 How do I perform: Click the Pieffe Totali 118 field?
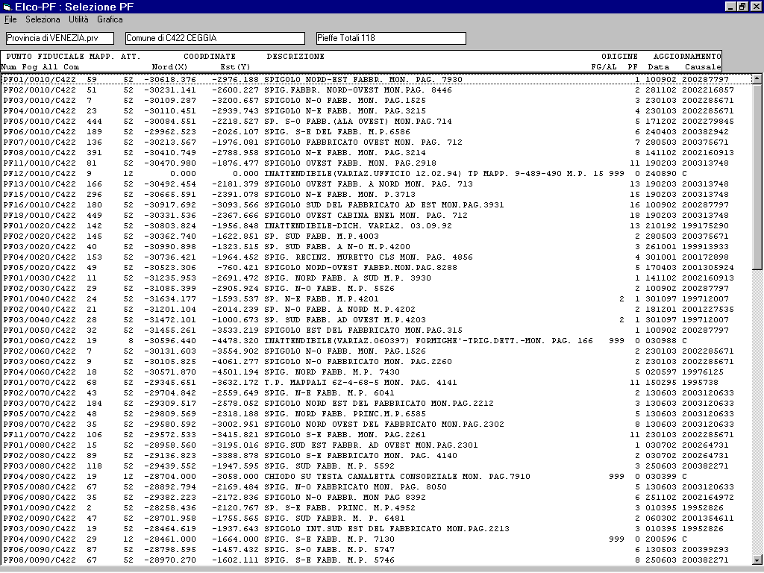point(390,38)
